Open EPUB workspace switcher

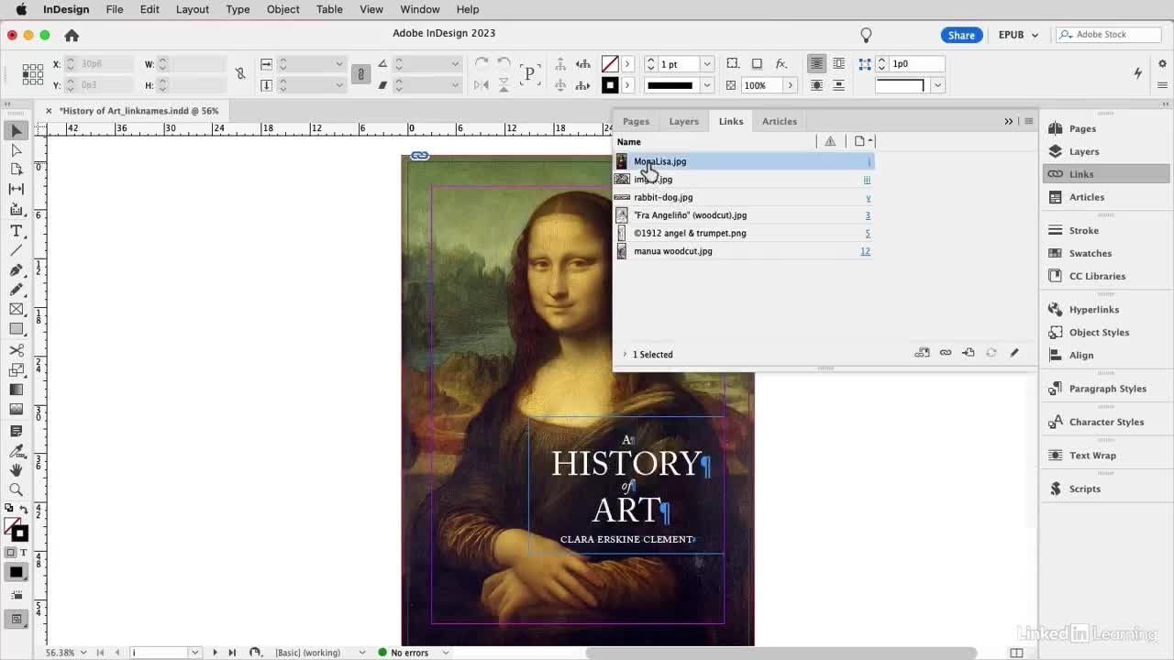click(1018, 35)
